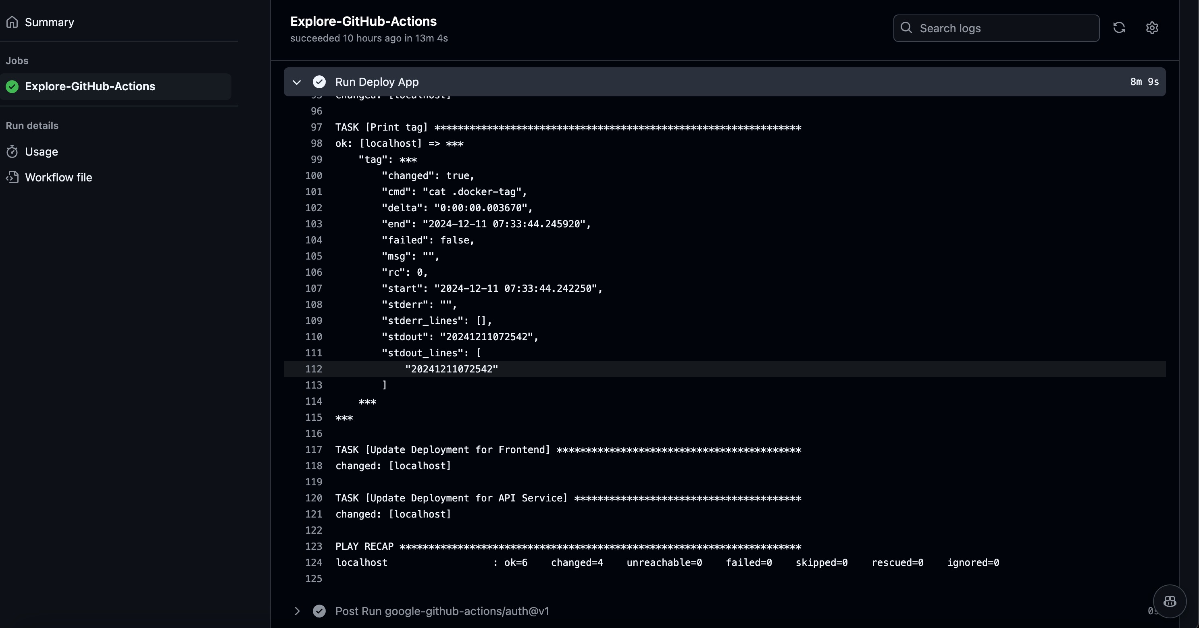Click highlighted "20241211072542" log line

pyautogui.click(x=452, y=369)
